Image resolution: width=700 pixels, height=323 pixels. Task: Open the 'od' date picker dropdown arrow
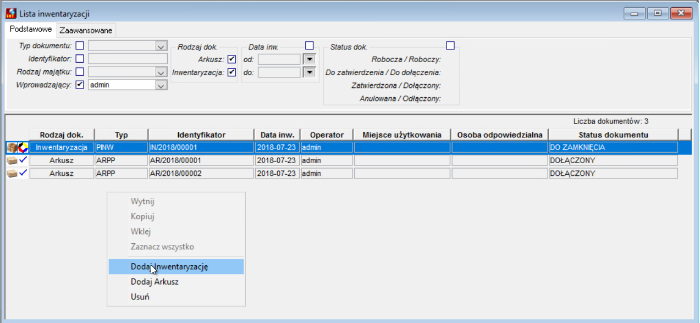pos(309,59)
